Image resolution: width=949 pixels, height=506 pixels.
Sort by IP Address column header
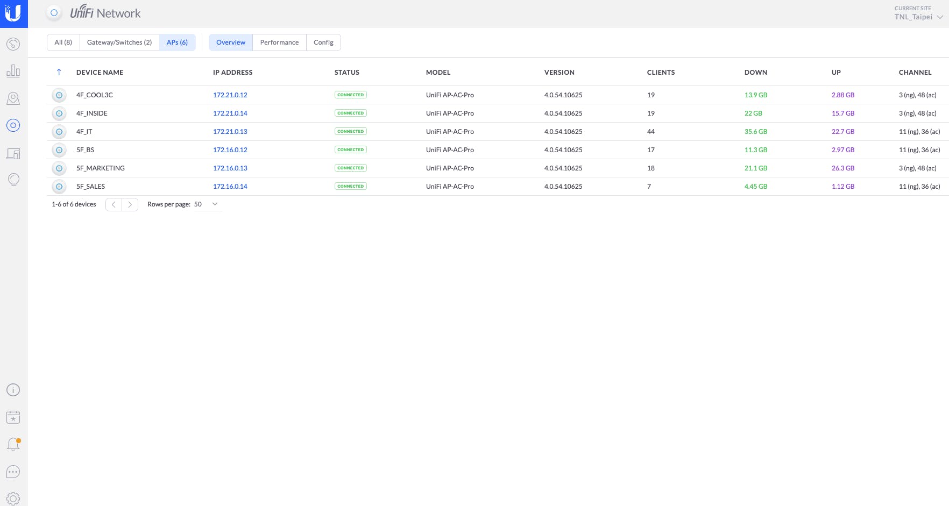tap(233, 72)
